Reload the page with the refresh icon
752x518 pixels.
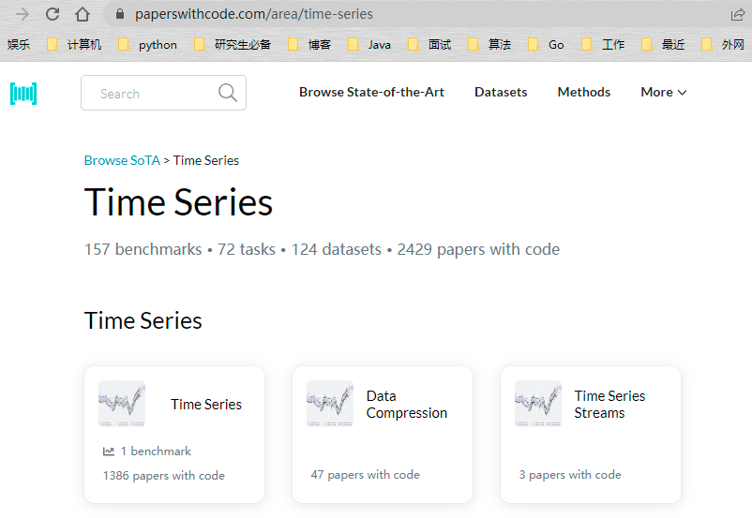click(53, 14)
